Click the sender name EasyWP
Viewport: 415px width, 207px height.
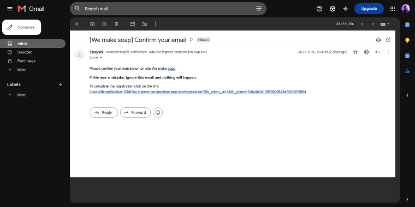(x=97, y=52)
